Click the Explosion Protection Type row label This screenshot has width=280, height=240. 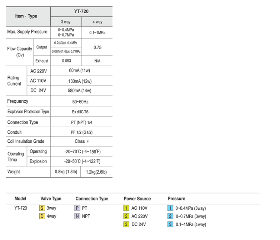(28, 112)
